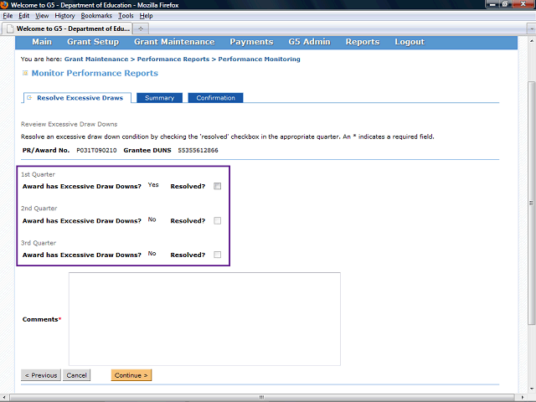The height and width of the screenshot is (402, 536).
Task: Click Logout in navigation bar
Action: point(410,42)
